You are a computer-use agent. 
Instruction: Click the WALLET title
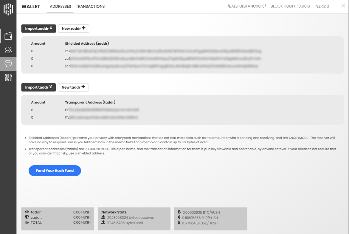pyautogui.click(x=31, y=7)
